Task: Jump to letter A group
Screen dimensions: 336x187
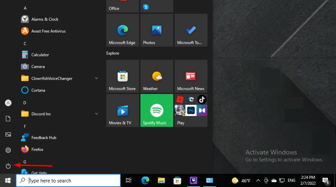Action: 25,8
